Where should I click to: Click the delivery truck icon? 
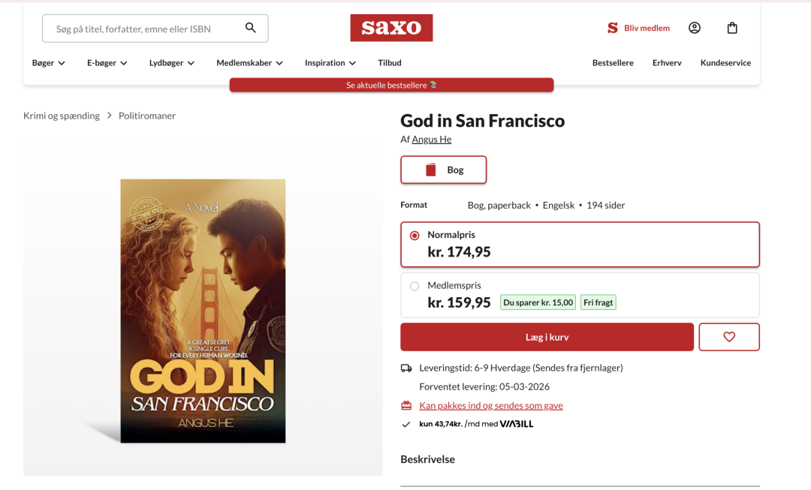click(x=406, y=368)
